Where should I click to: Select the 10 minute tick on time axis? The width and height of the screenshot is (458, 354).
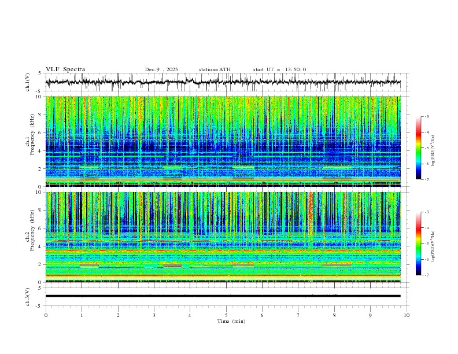pyautogui.click(x=407, y=315)
